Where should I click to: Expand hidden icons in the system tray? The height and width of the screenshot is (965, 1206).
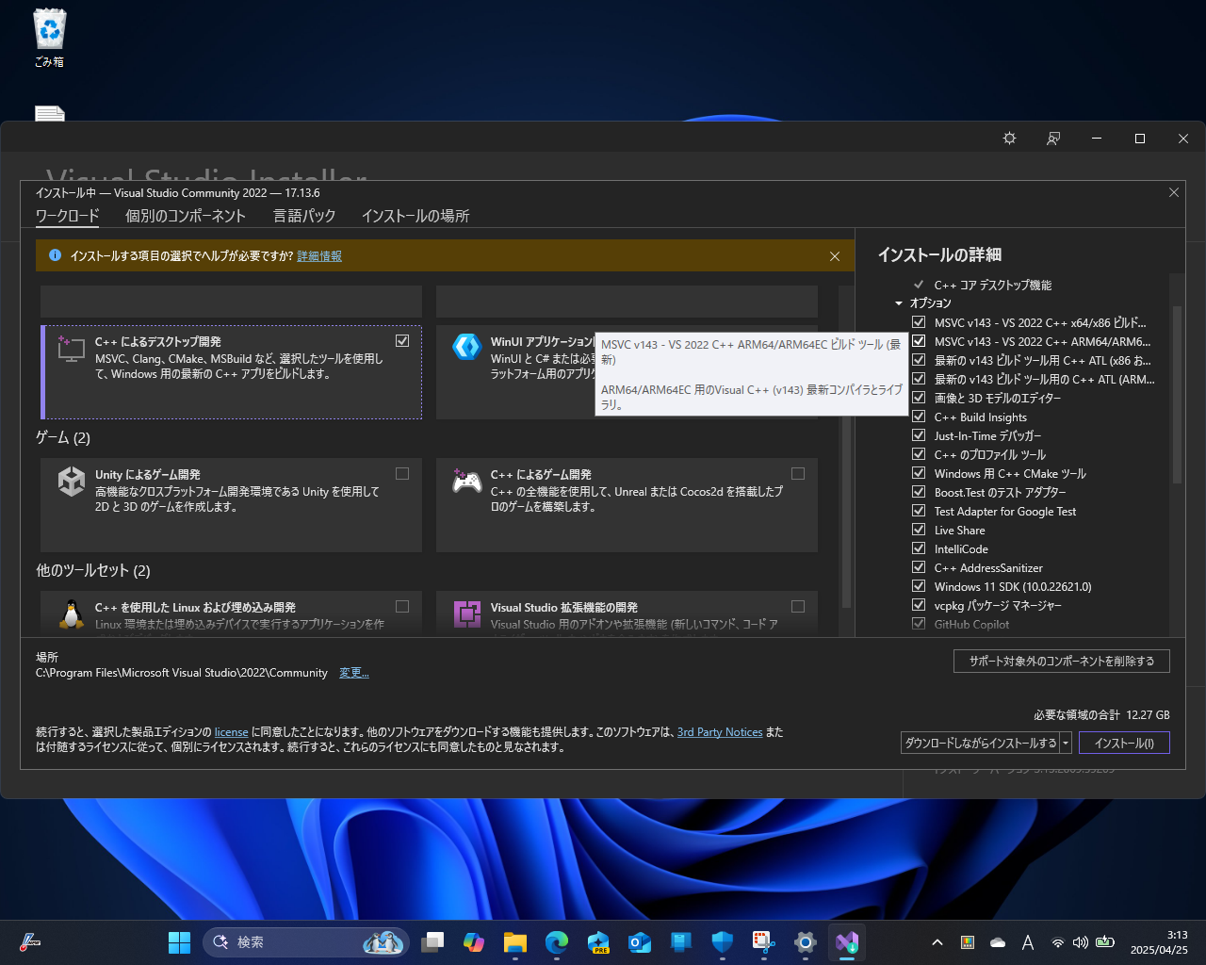937,941
